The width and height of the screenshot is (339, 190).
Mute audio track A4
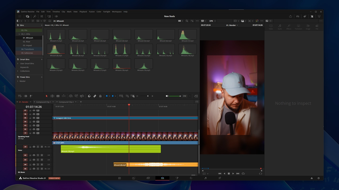pos(42,164)
